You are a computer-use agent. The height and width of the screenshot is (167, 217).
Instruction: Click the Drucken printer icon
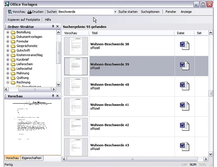29,12
